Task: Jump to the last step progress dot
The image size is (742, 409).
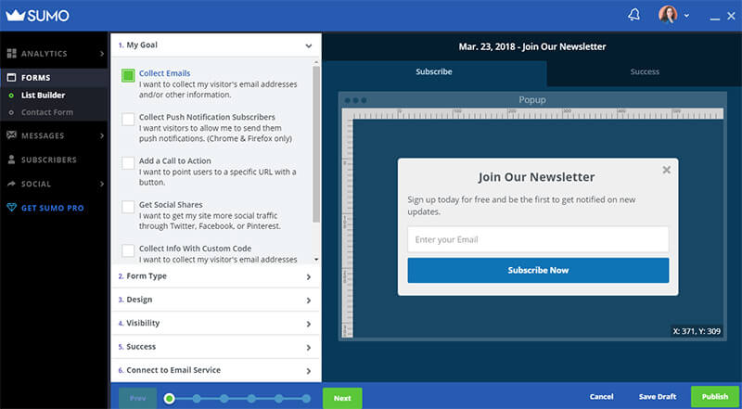Action: pyautogui.click(x=306, y=399)
